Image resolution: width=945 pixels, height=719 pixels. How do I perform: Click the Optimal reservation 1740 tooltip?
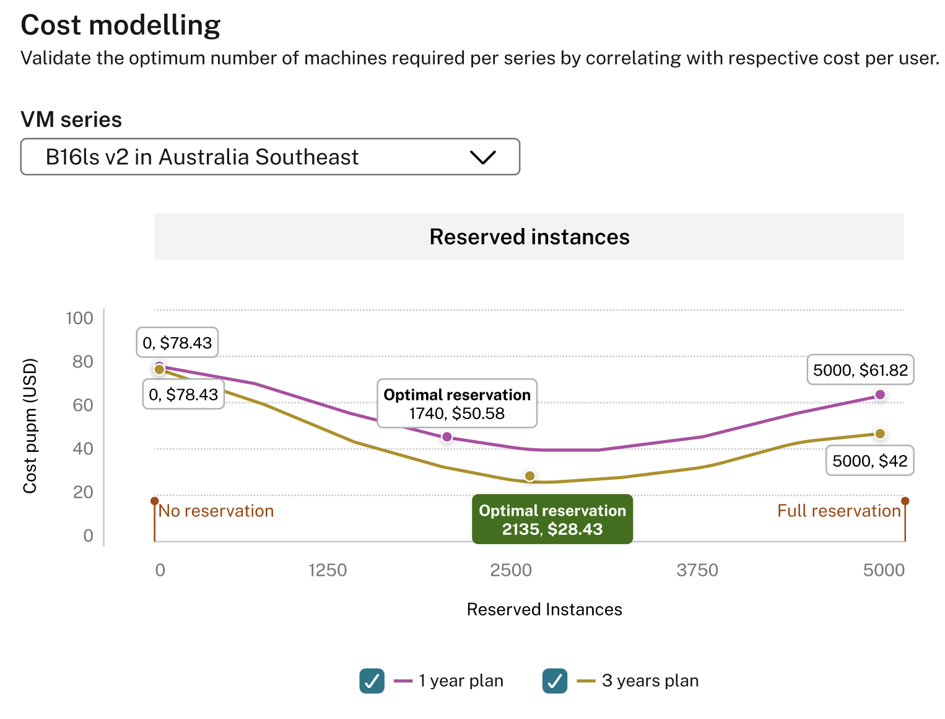(457, 404)
